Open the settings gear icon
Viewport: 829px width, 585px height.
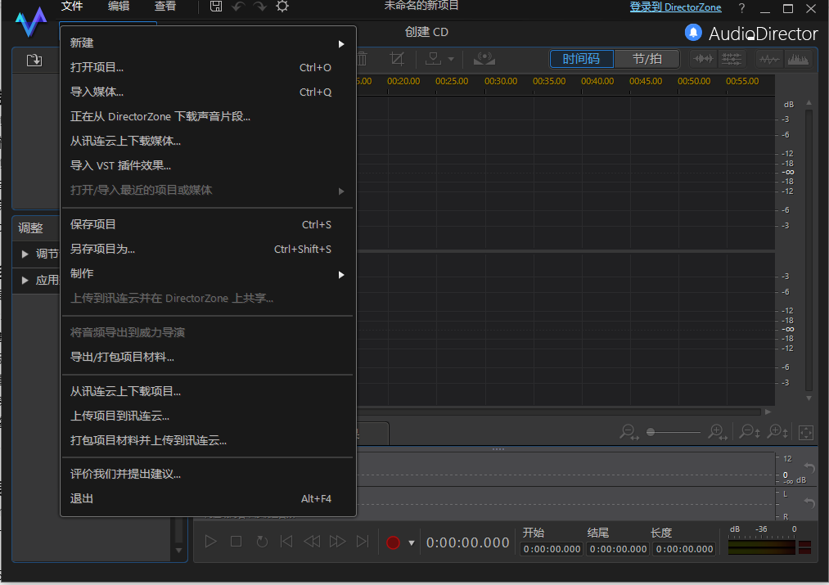[282, 7]
